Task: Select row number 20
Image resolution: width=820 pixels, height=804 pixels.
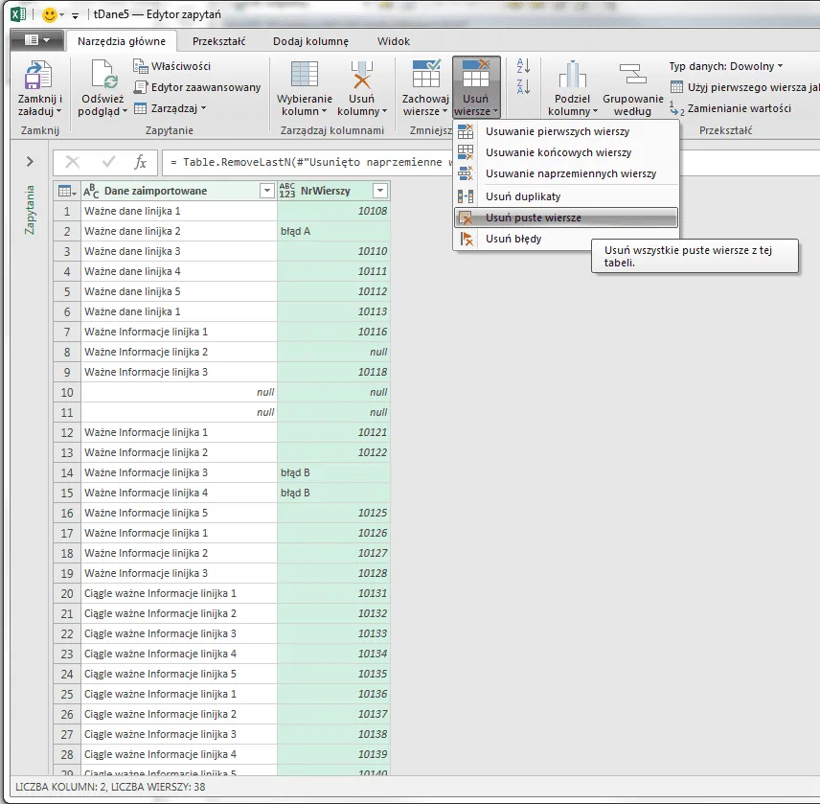Action: (67, 594)
